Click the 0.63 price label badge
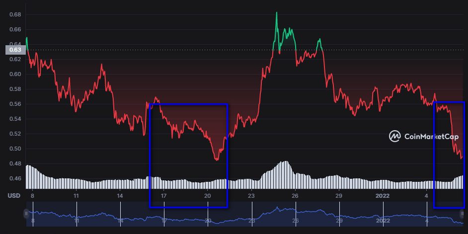The height and width of the screenshot is (234, 468). (x=15, y=50)
